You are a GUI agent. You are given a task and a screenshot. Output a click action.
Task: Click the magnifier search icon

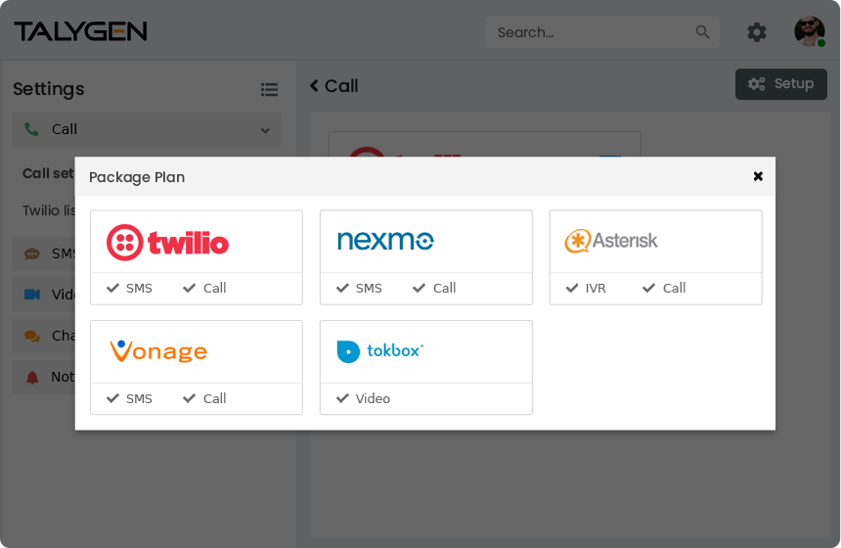(702, 32)
